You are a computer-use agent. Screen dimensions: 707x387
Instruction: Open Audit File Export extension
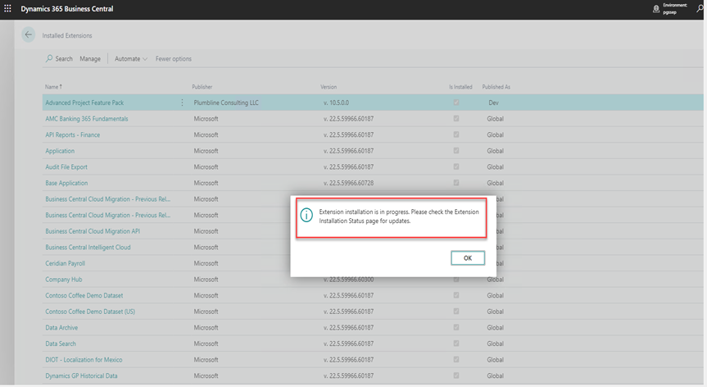click(x=66, y=167)
